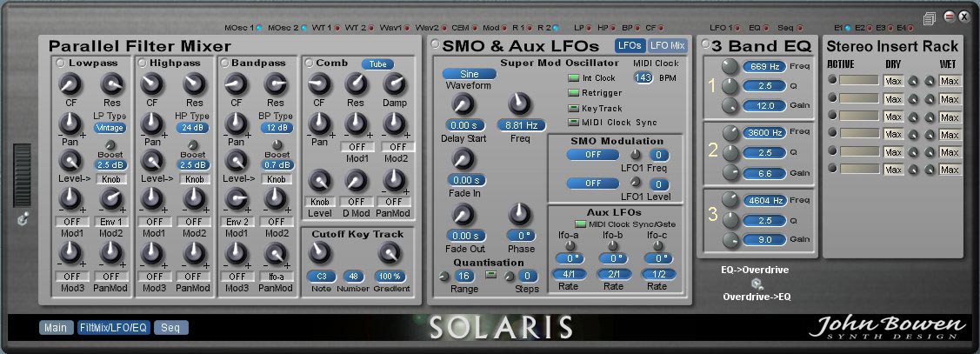Open Bandpass Mod1 Env 2 source selector
Image resolution: width=980 pixels, height=354 pixels.
[x=237, y=222]
